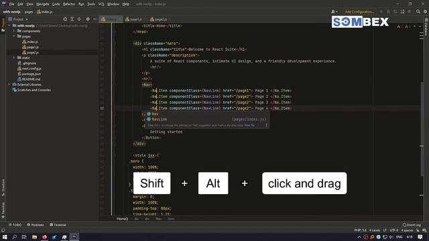429x241 pixels.
Task: Select NavLink suggestion in completion popup
Action: pos(206,119)
